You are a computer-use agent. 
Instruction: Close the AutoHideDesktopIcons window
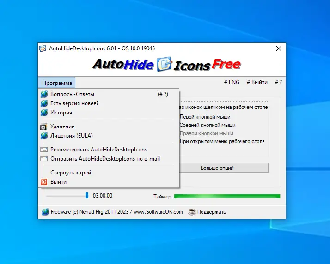(x=278, y=48)
